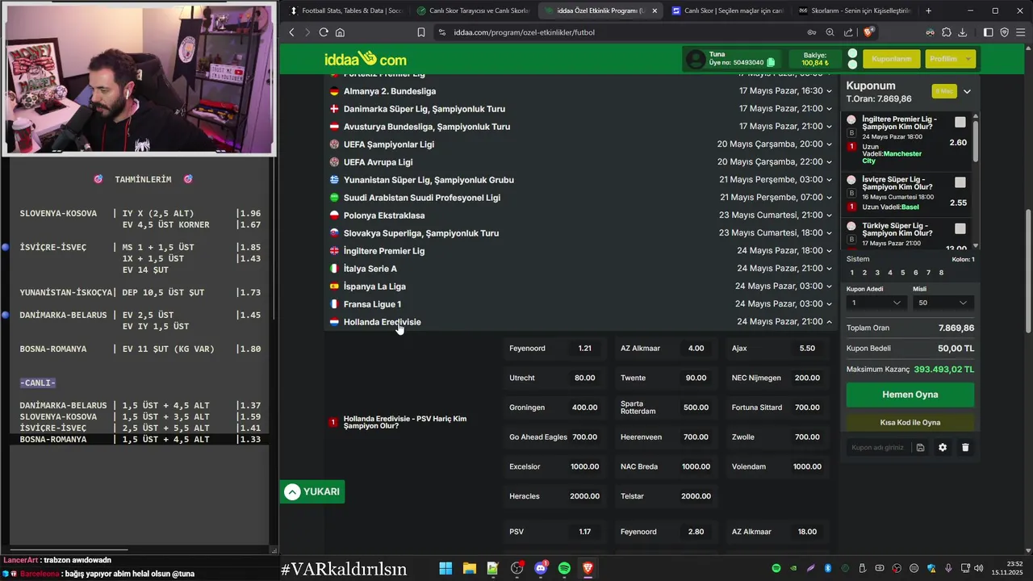Click the Kupon adı giriniz input field

(x=878, y=447)
